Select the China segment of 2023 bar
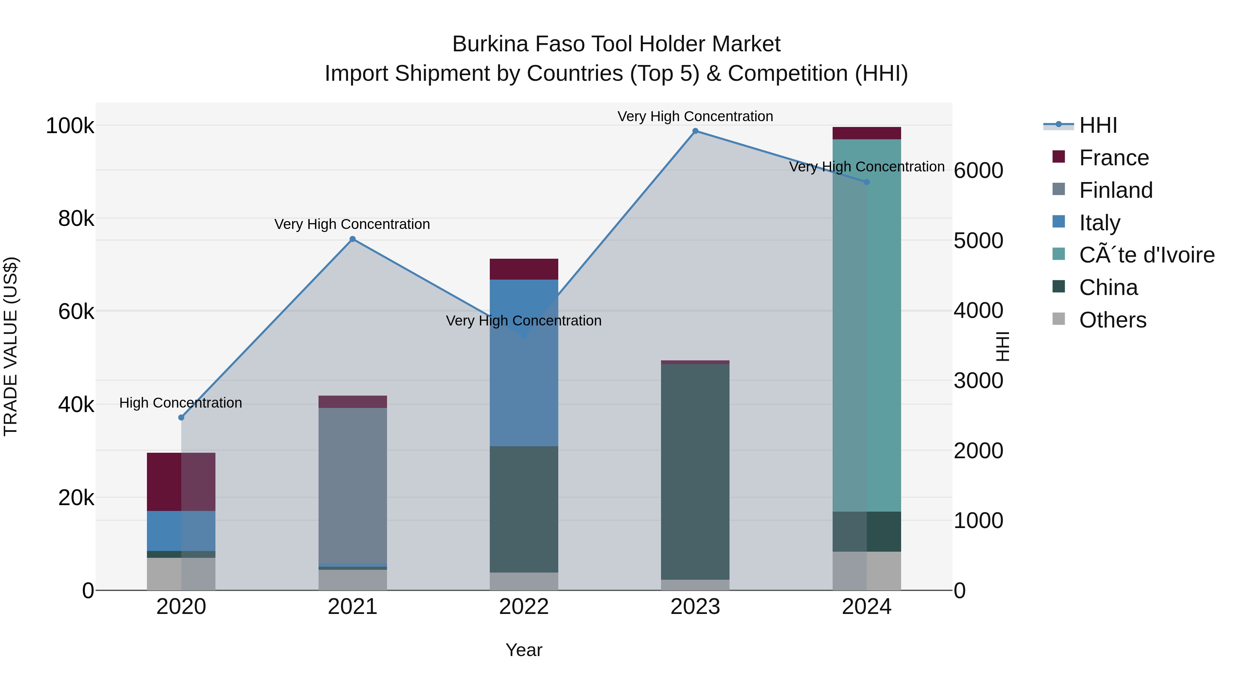This screenshot has height=693, width=1233. [696, 472]
